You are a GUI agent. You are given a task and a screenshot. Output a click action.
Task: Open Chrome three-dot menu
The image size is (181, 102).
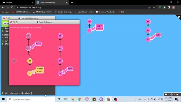(x=178, y=7)
